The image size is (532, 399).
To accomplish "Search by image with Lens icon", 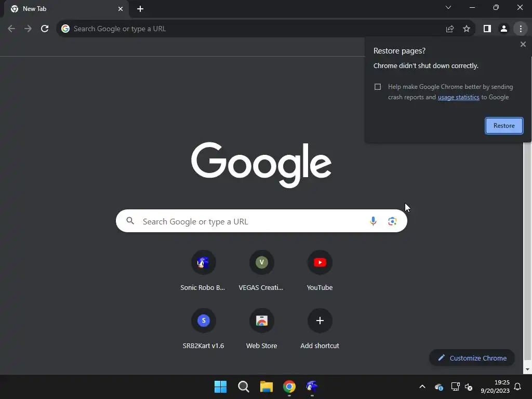I will click(392, 221).
